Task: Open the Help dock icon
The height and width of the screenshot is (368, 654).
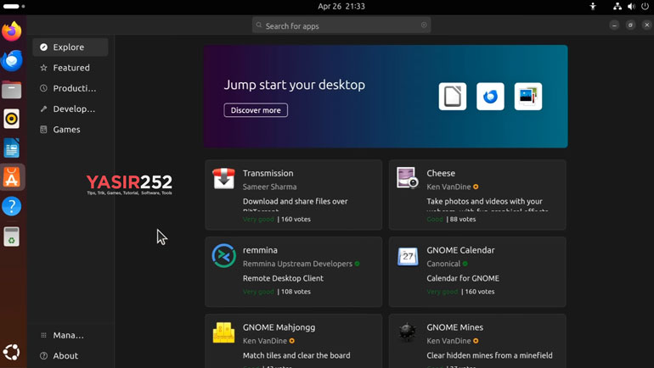Action: 12,207
